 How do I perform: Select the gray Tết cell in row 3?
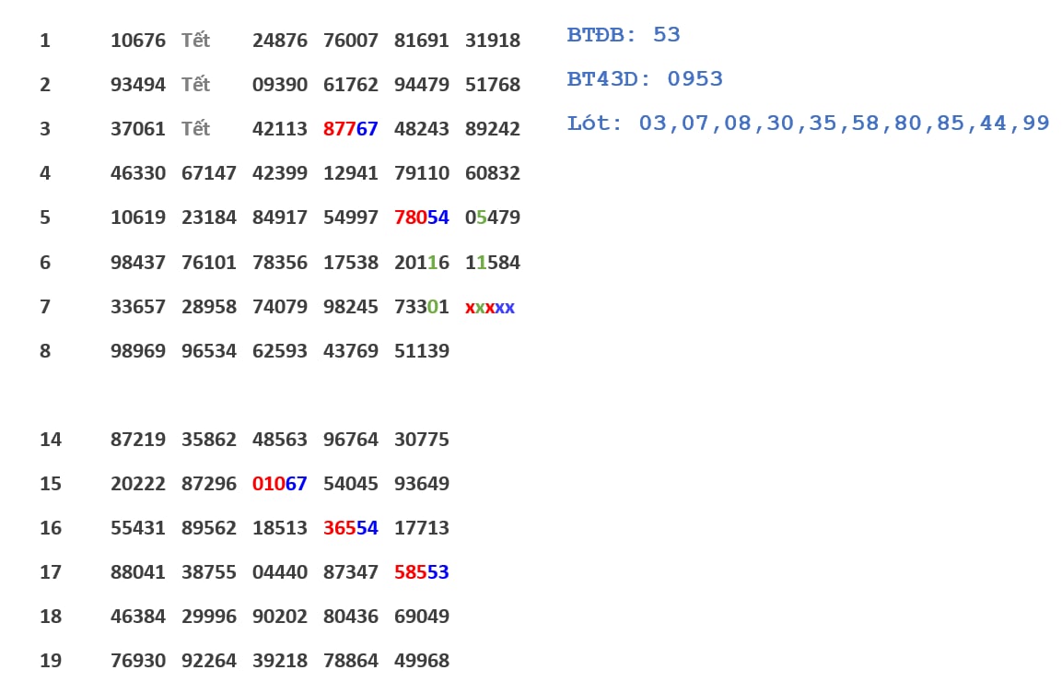tap(195, 129)
